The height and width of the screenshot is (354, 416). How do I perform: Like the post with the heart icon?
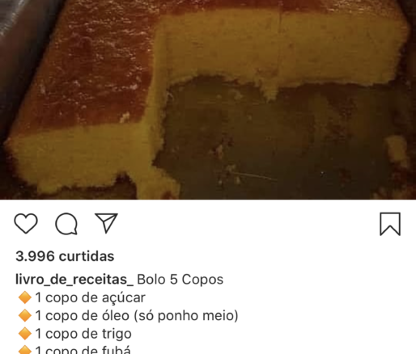(x=26, y=223)
